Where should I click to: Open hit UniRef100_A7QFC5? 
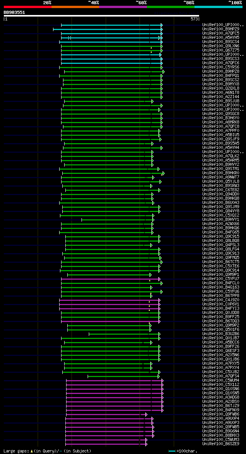[x=221, y=33]
